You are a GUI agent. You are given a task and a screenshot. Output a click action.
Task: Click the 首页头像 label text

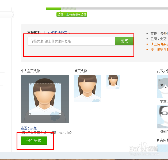(x=81, y=71)
